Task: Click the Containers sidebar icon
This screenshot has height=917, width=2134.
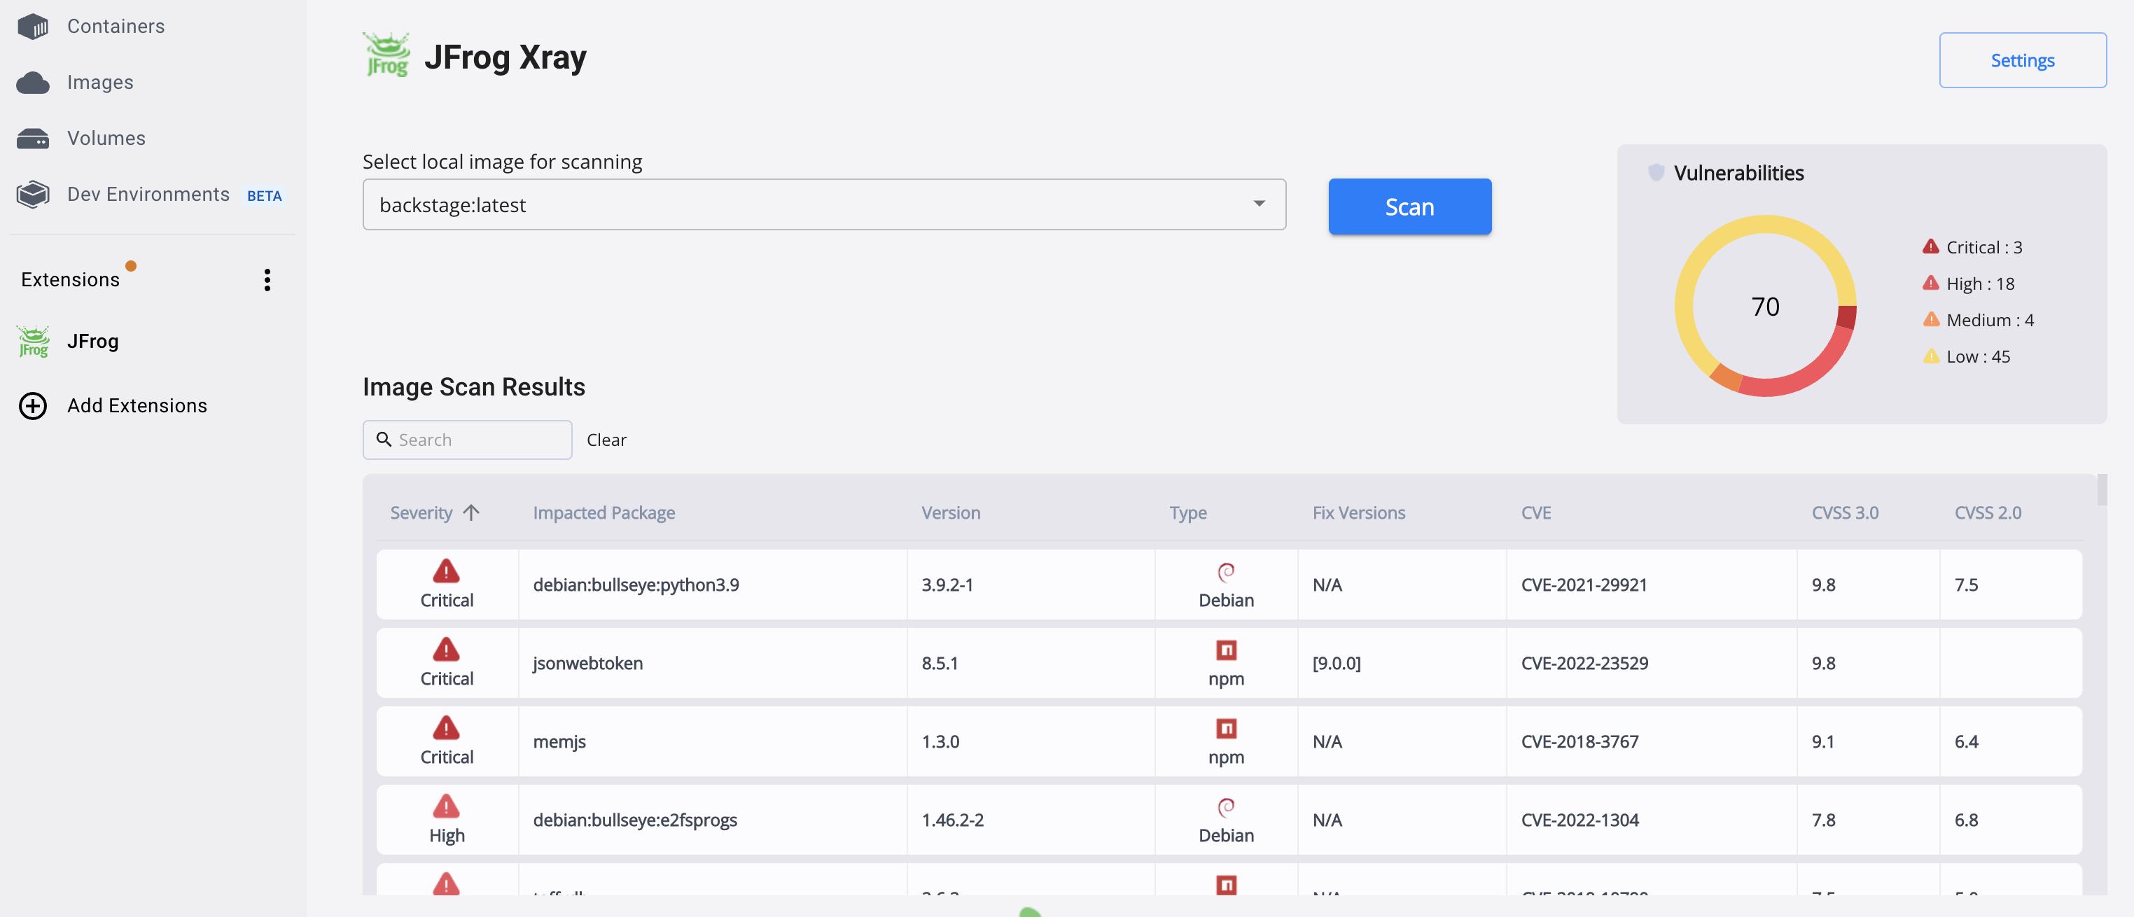Action: click(33, 27)
